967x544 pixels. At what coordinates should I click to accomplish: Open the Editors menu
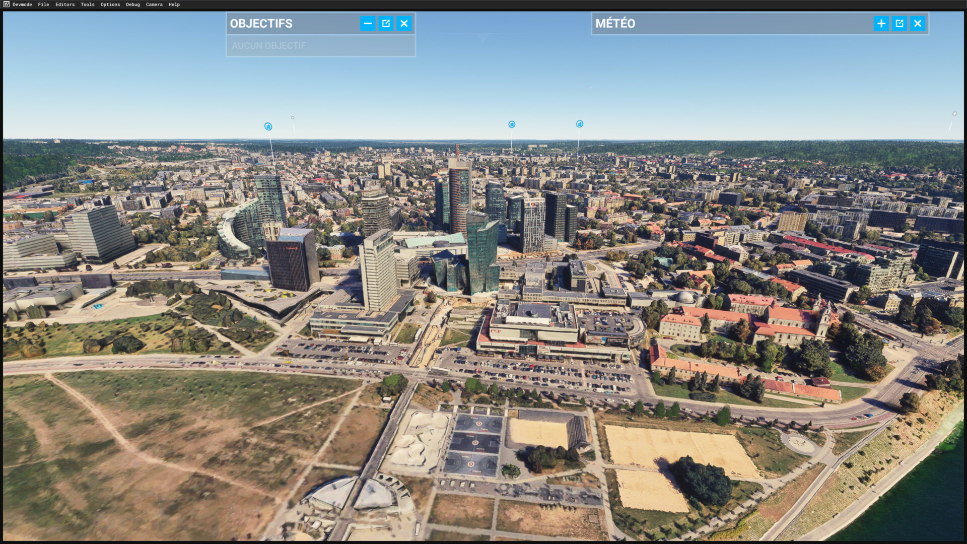[65, 5]
